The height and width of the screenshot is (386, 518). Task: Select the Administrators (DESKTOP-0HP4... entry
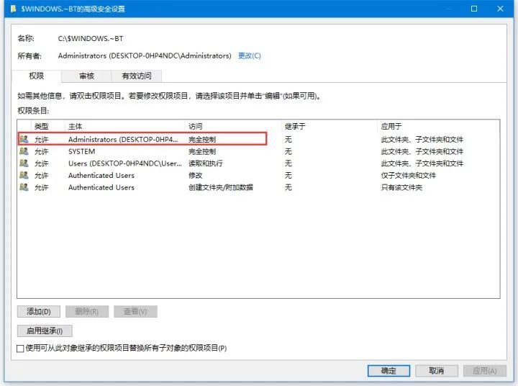[123, 140]
